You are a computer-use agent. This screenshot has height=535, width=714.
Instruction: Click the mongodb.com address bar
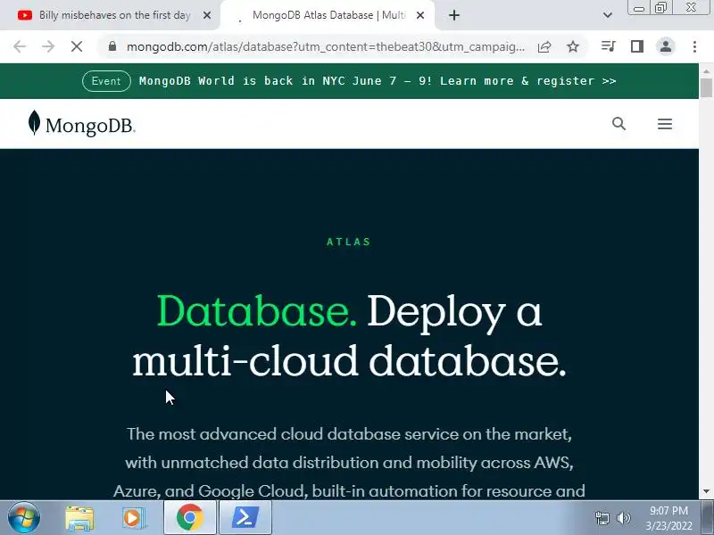[x=325, y=46]
